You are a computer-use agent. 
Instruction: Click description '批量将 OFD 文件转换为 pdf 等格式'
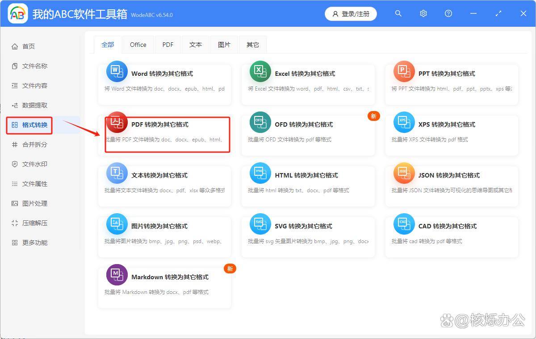[x=290, y=140]
